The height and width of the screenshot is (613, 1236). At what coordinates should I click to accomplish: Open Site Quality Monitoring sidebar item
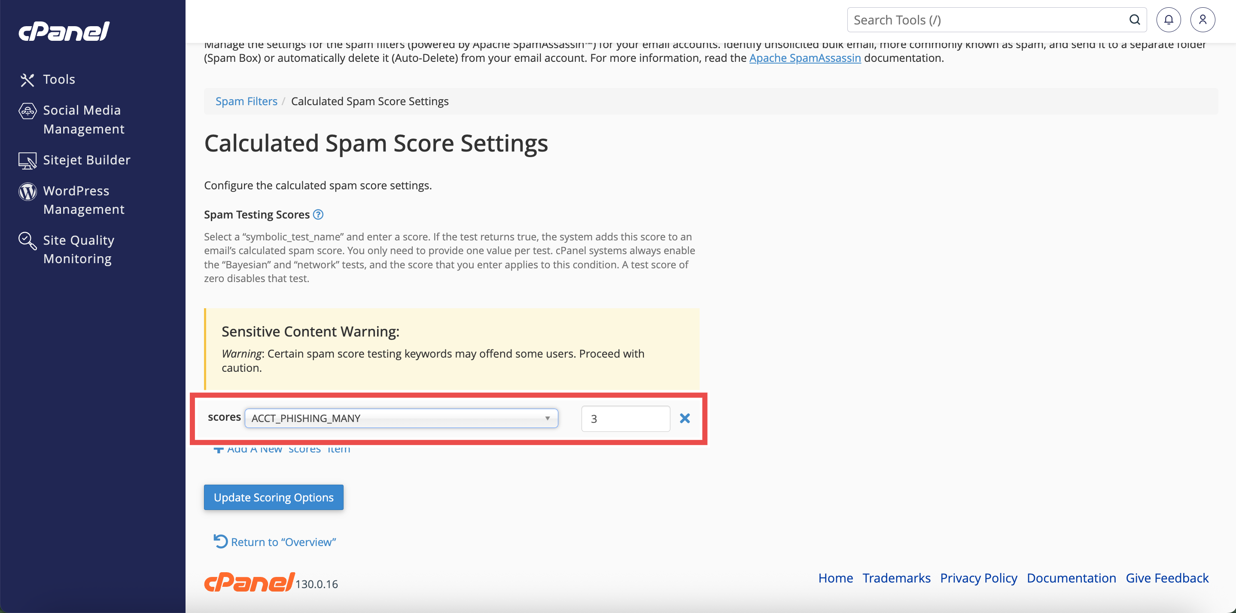pyautogui.click(x=79, y=249)
